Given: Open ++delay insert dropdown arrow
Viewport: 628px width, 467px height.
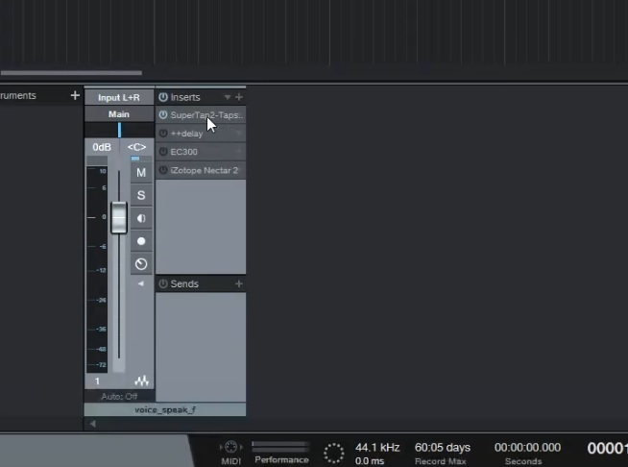Looking at the screenshot, I should pyautogui.click(x=239, y=133).
